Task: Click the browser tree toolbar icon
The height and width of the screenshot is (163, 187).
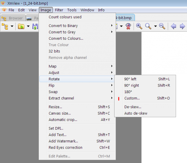Action: pos(5,26)
